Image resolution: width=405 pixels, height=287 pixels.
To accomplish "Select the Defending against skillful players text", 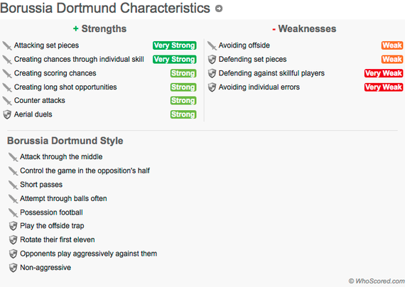I will tap(271, 73).
